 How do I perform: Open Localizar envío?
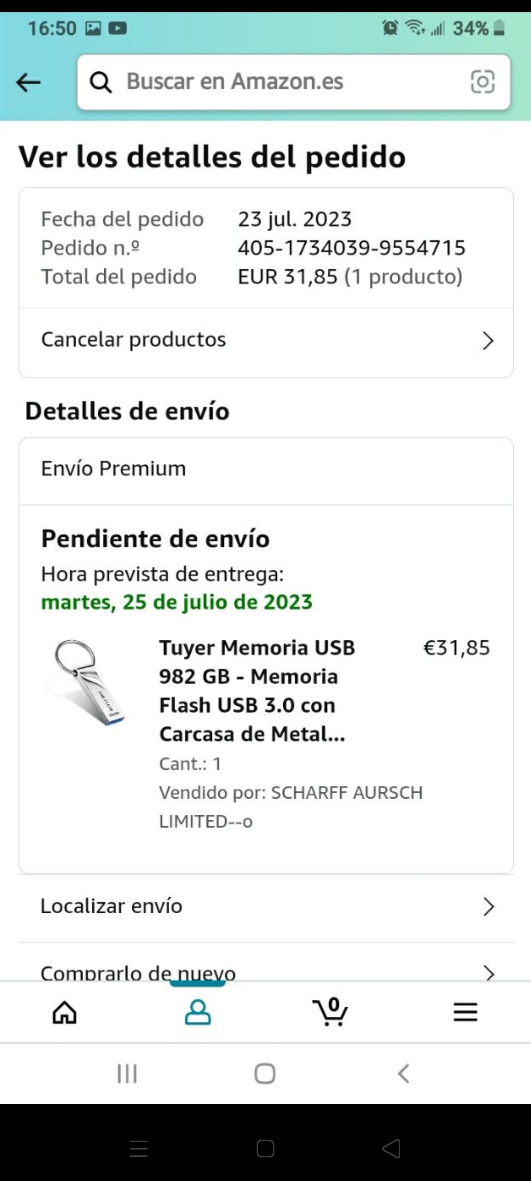pyautogui.click(x=266, y=906)
